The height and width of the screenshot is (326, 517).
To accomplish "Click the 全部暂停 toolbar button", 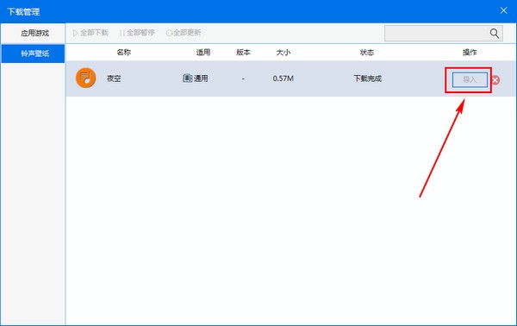I will coord(137,33).
